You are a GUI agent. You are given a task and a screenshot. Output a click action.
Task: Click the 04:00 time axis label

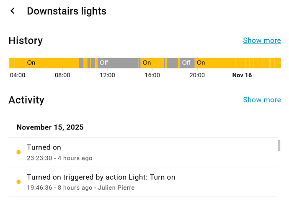[x=18, y=76]
